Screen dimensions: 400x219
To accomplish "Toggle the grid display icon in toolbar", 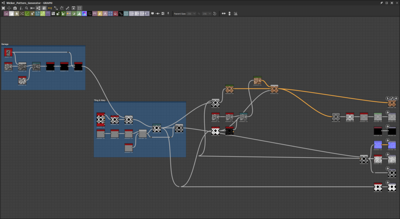I will [80, 8].
